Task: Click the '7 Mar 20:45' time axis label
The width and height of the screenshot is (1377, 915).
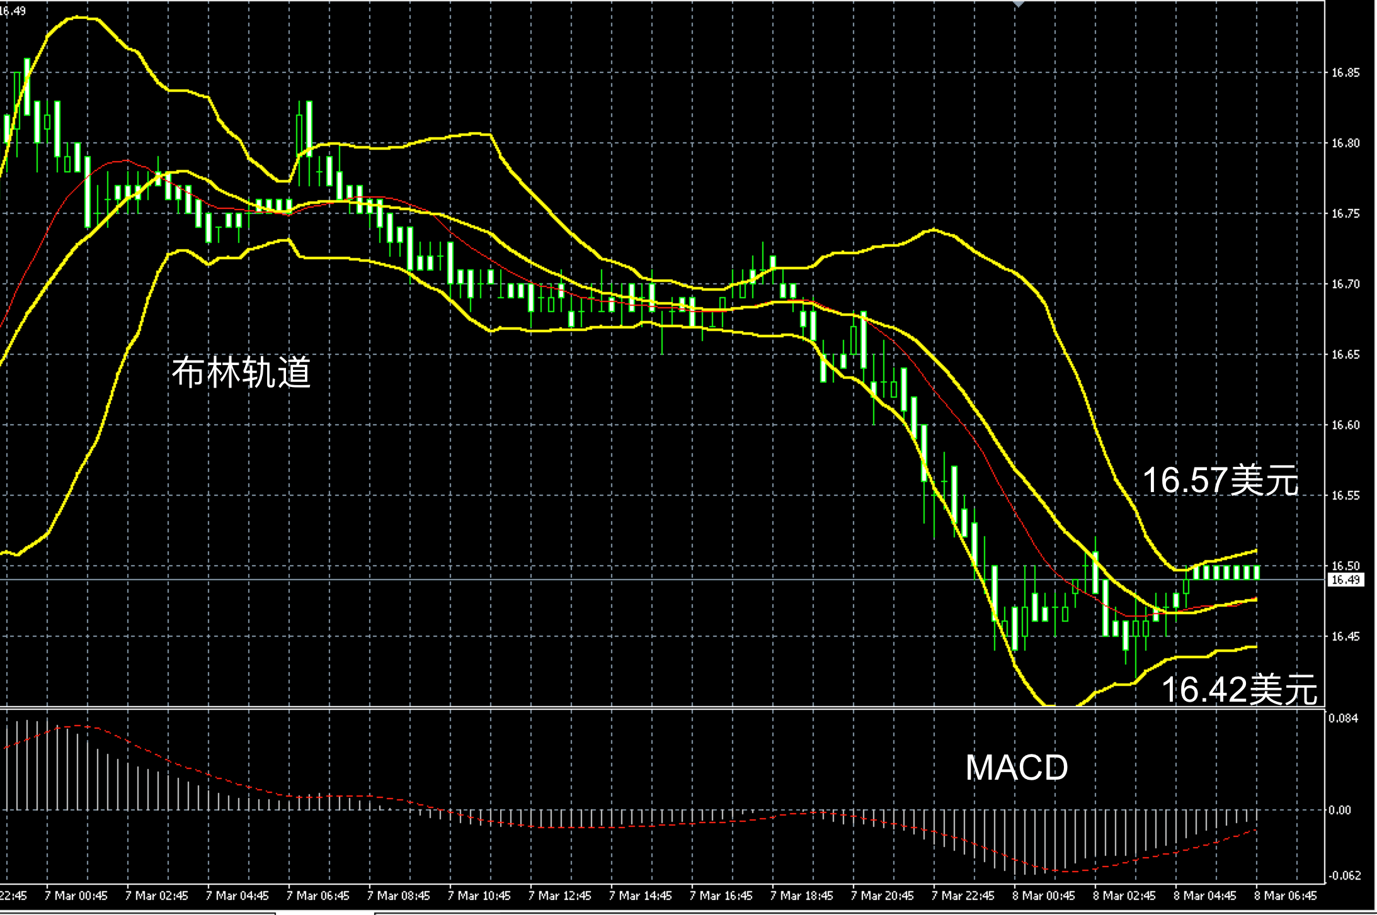Action: (x=883, y=895)
